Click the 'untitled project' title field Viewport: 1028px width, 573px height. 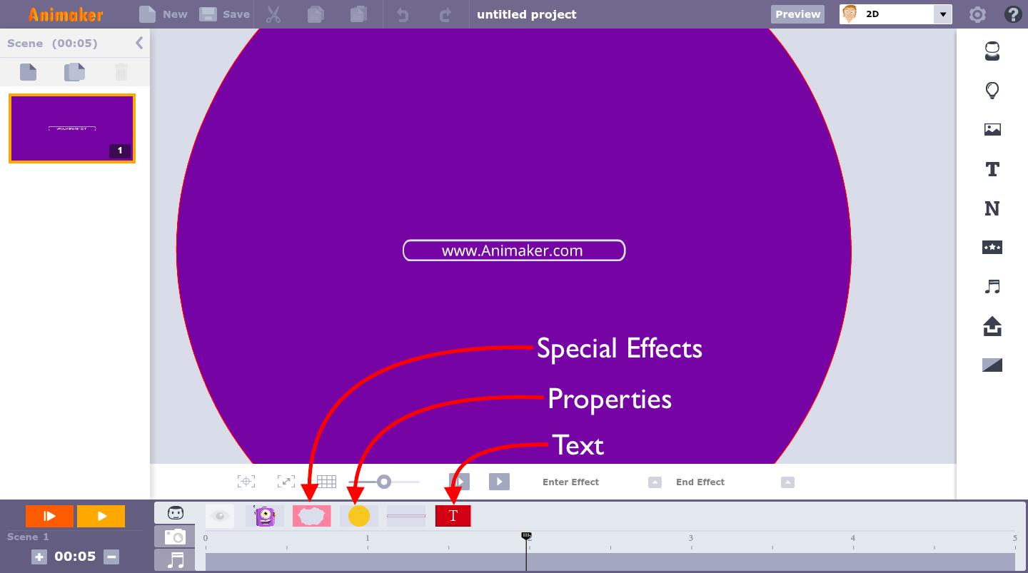tap(527, 14)
